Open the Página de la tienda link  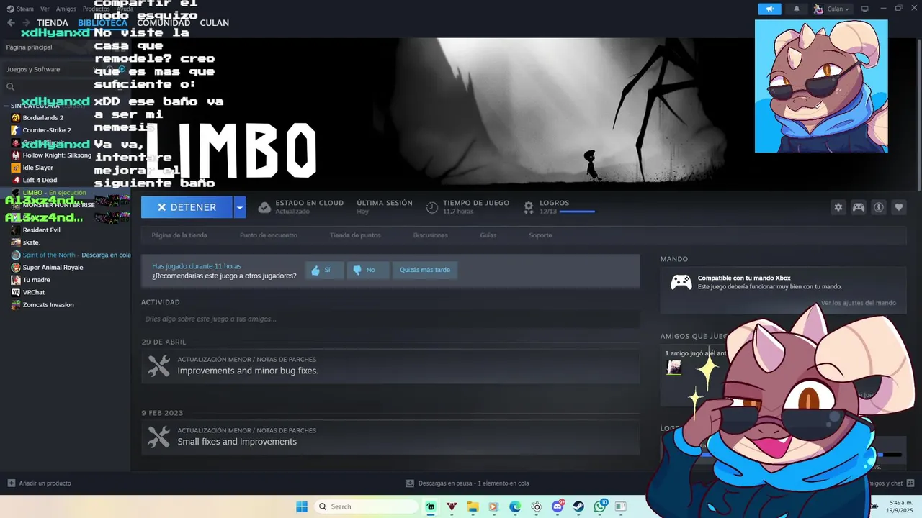pos(179,235)
